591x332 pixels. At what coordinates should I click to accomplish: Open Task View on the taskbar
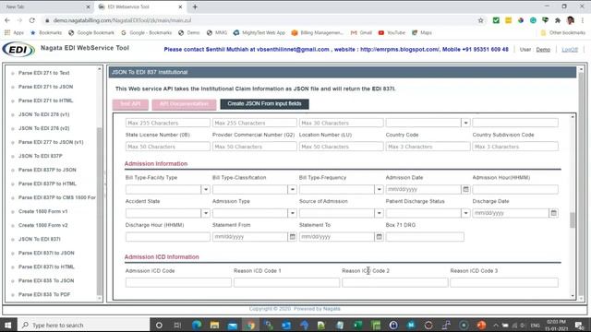(x=177, y=325)
